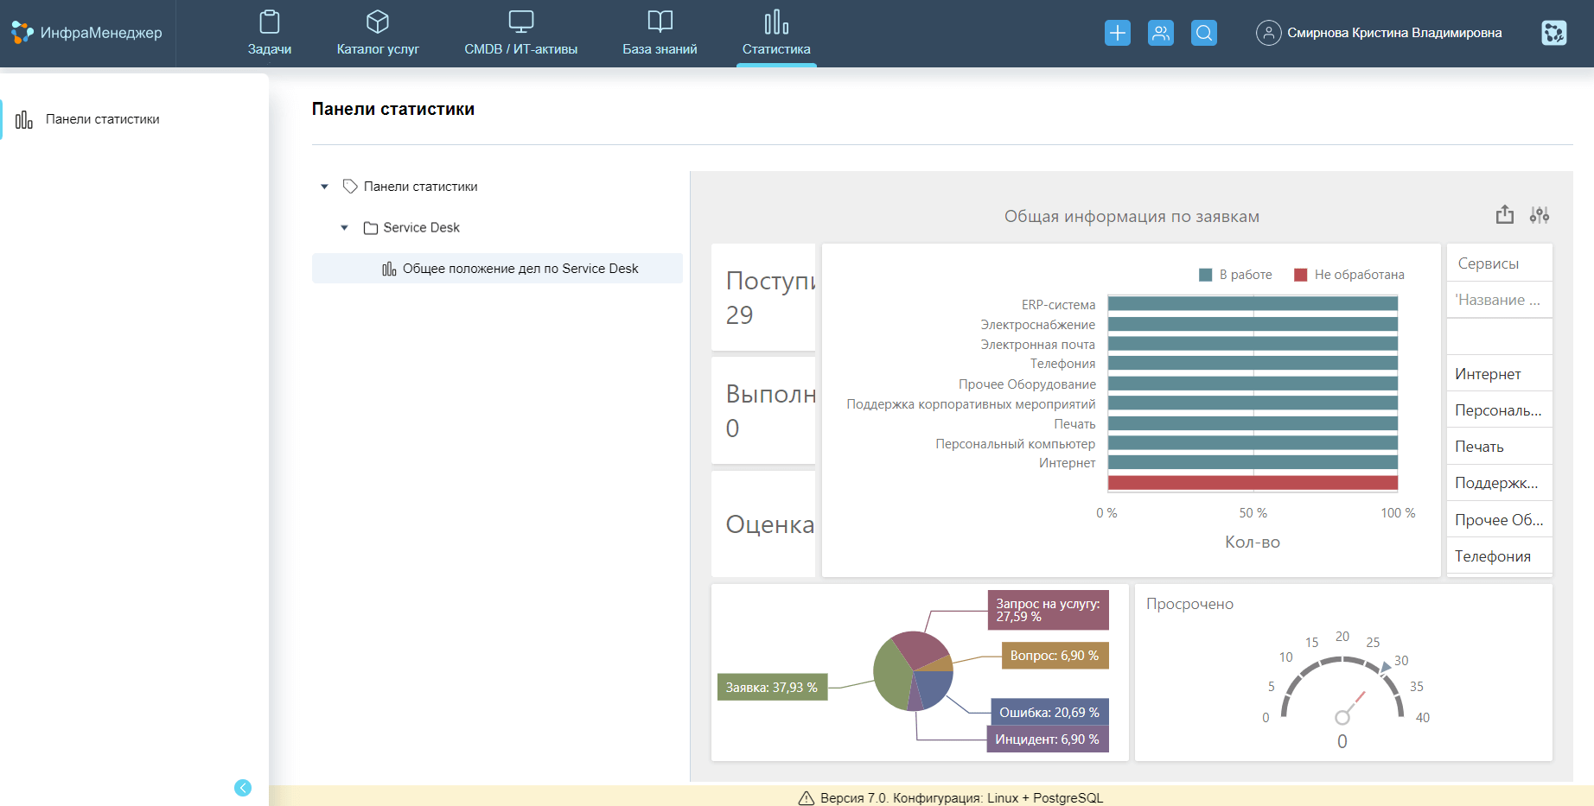Click the Инцидент: 6,90 % label
This screenshot has width=1594, height=806.
[1048, 739]
